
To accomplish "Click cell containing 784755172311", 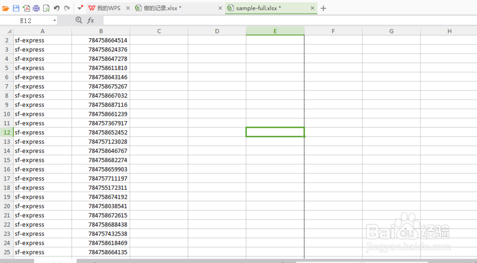I will click(101, 188).
